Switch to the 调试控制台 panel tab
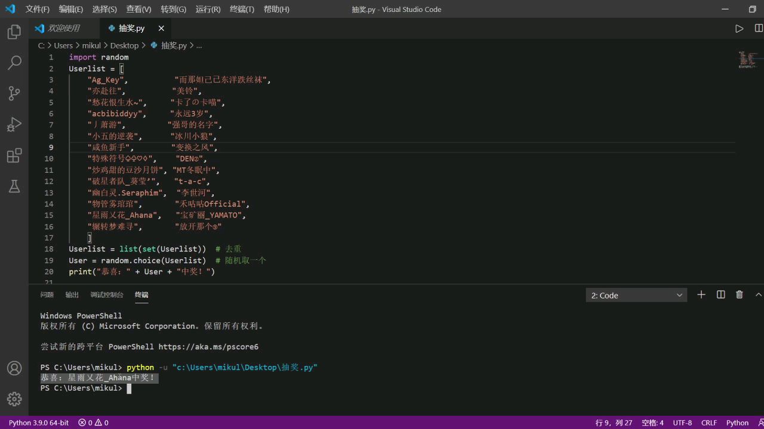Viewport: 764px width, 429px height. (x=107, y=295)
